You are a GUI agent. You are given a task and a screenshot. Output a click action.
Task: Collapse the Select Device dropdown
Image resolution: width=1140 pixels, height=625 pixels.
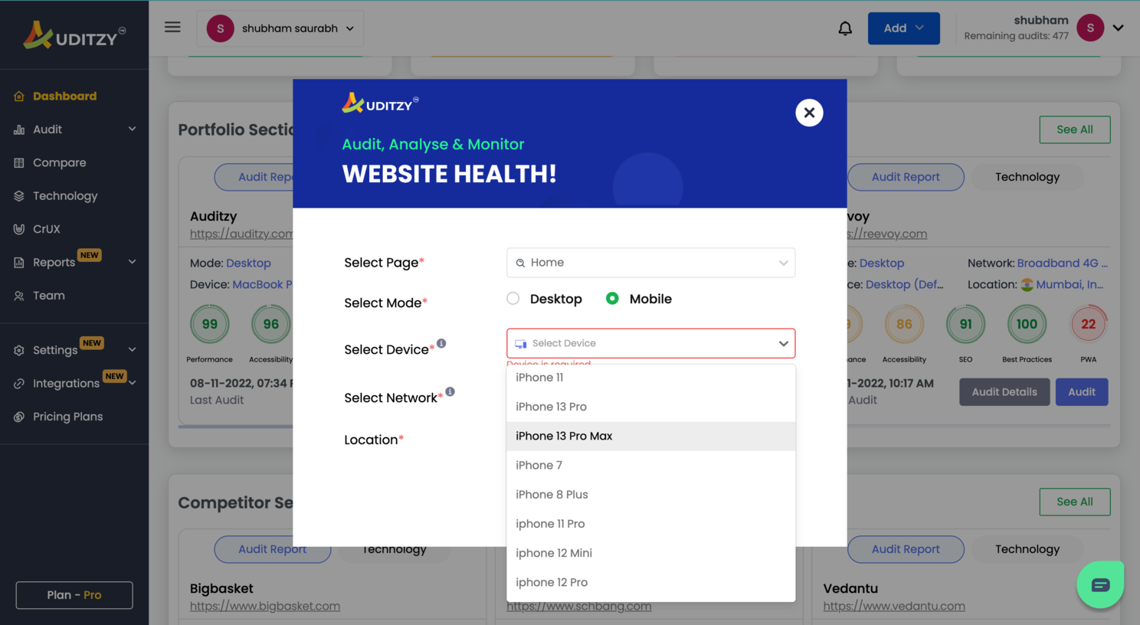(783, 343)
